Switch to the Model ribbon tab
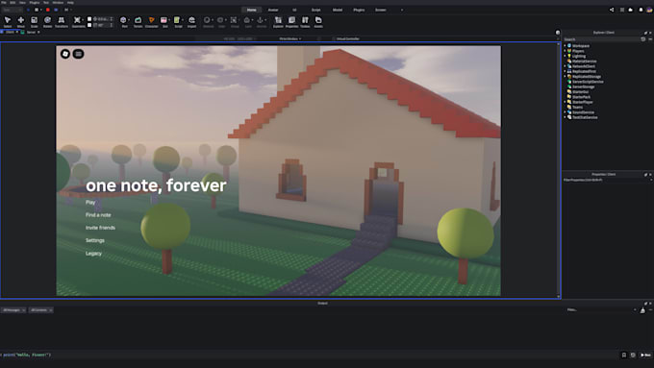The width and height of the screenshot is (654, 368). pos(338,10)
